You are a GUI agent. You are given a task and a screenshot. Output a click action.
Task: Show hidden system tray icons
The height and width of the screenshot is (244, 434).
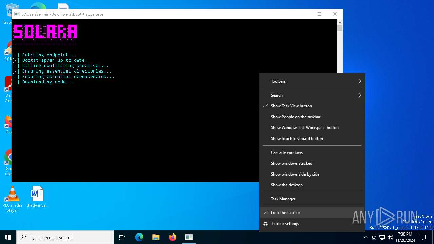pyautogui.click(x=366, y=237)
